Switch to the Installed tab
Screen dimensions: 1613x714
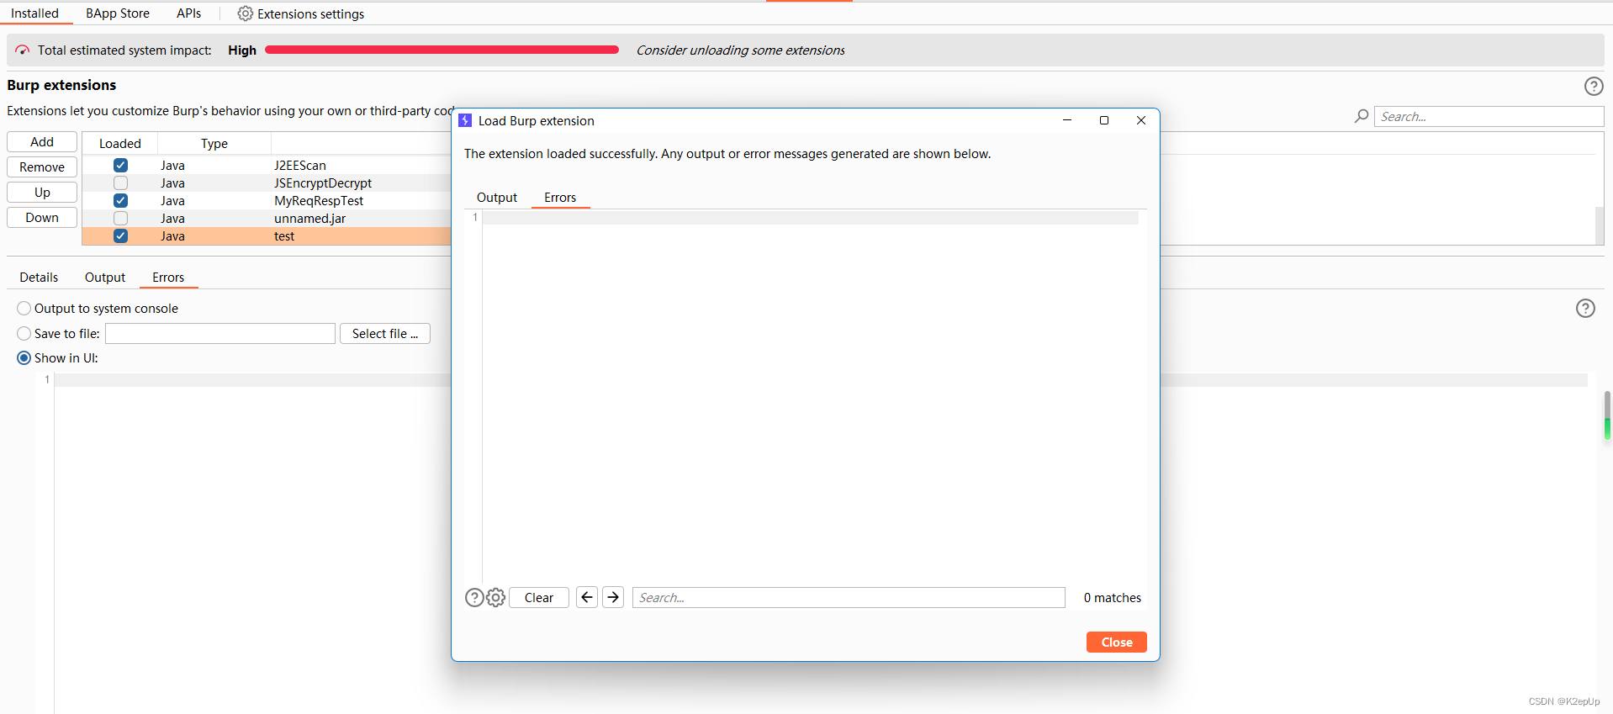coord(34,13)
